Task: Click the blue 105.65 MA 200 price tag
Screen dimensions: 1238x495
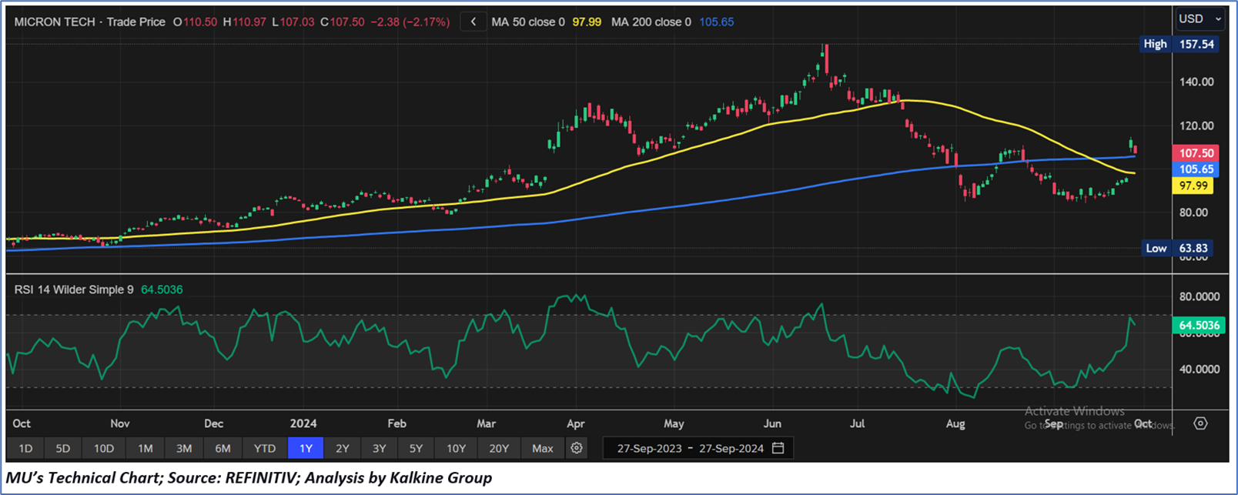Action: point(1195,169)
